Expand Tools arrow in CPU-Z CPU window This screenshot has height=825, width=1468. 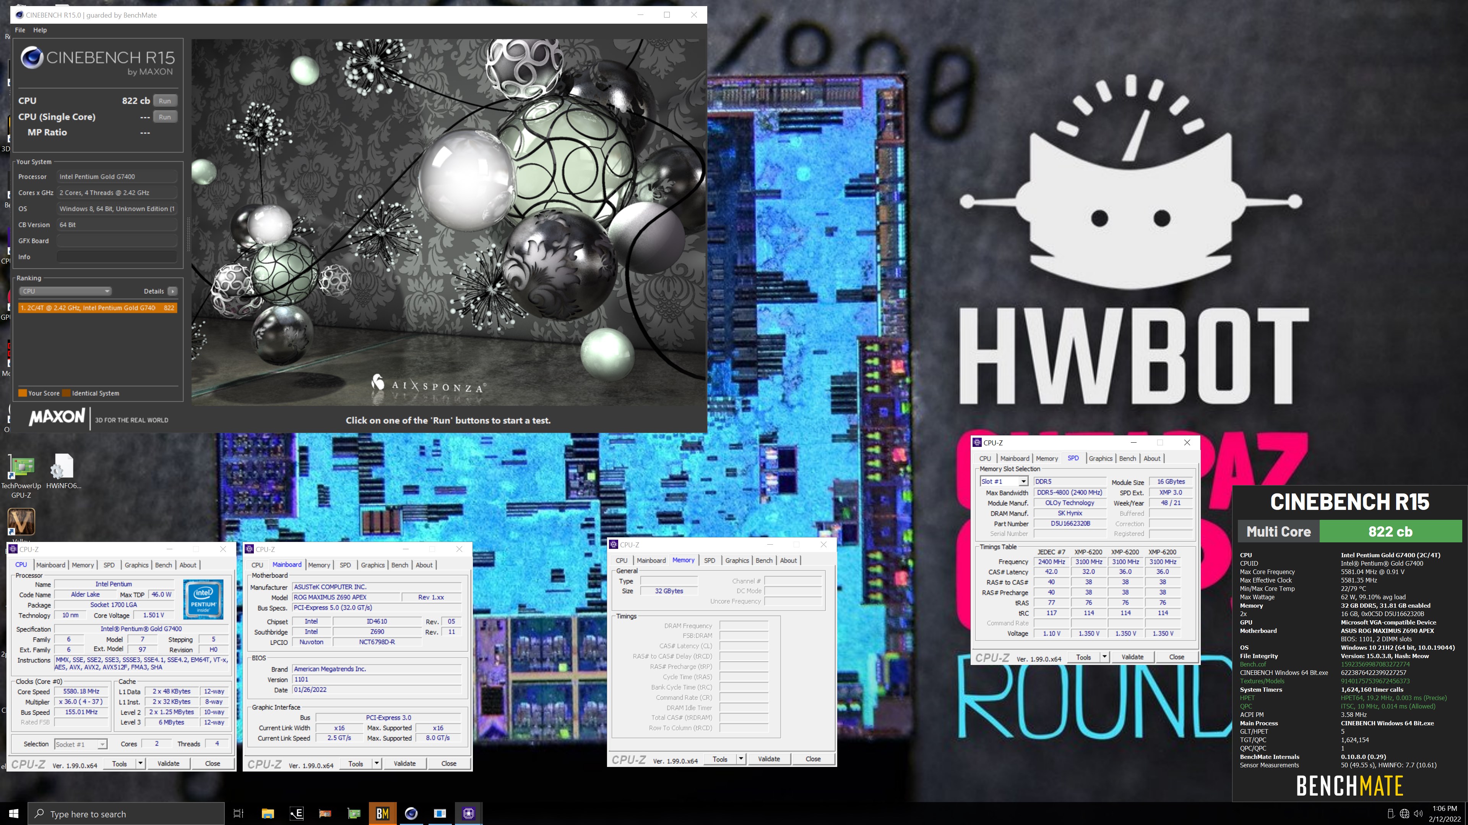[140, 764]
